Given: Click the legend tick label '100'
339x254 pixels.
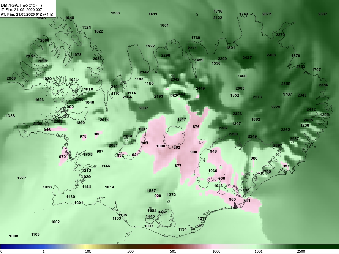Looking at the screenshot, I should pyautogui.click(x=88, y=252).
